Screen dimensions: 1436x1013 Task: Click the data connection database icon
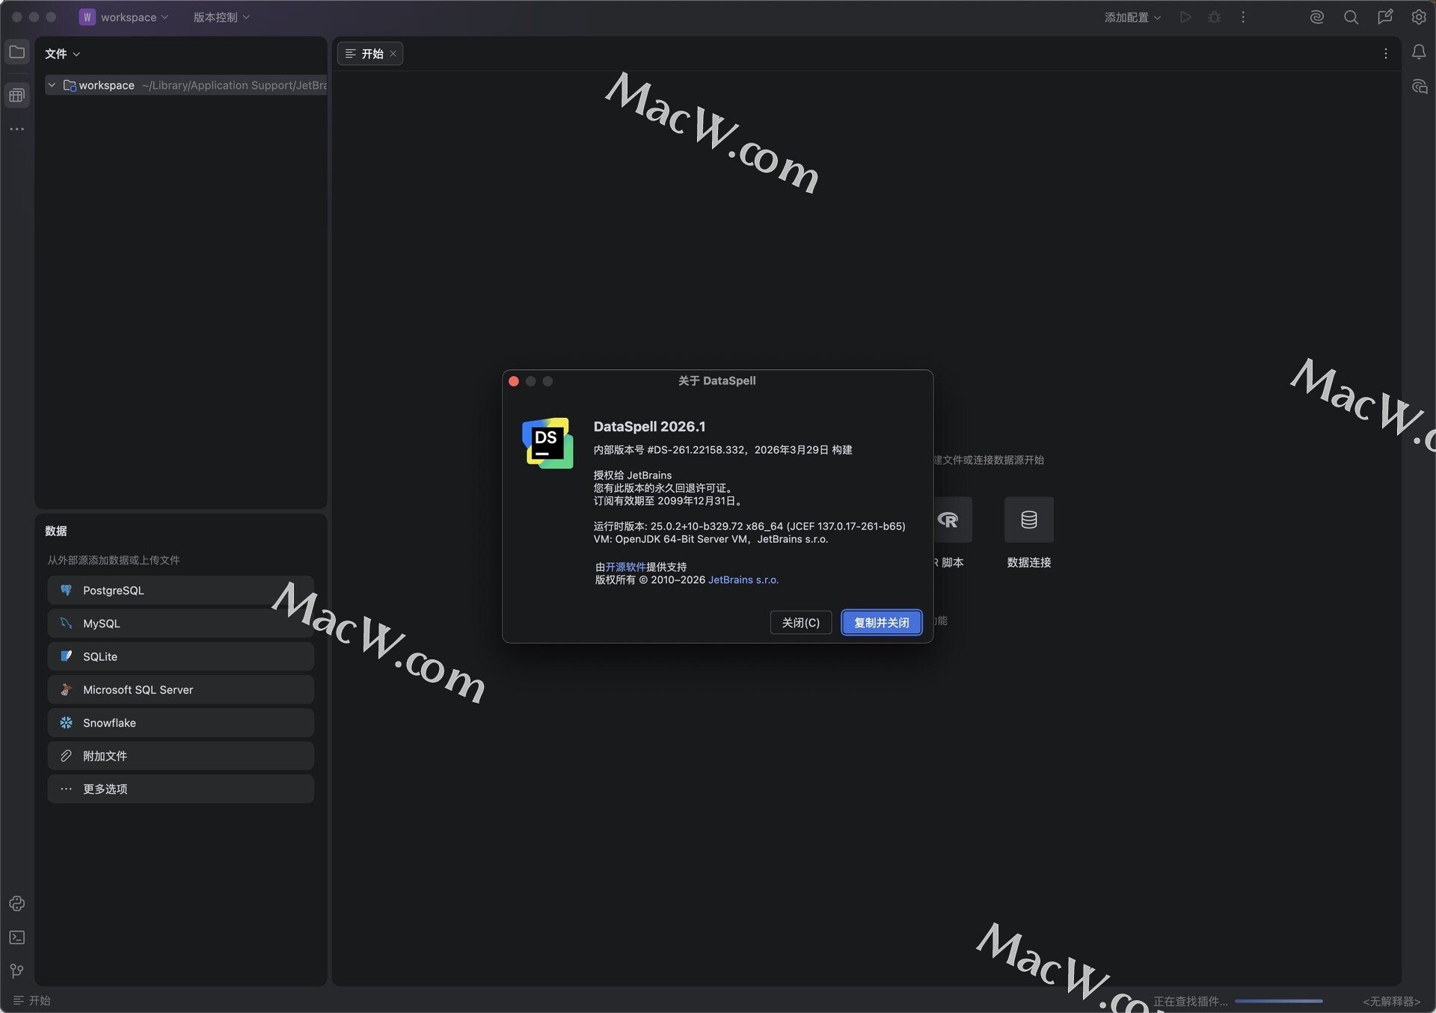click(1028, 520)
